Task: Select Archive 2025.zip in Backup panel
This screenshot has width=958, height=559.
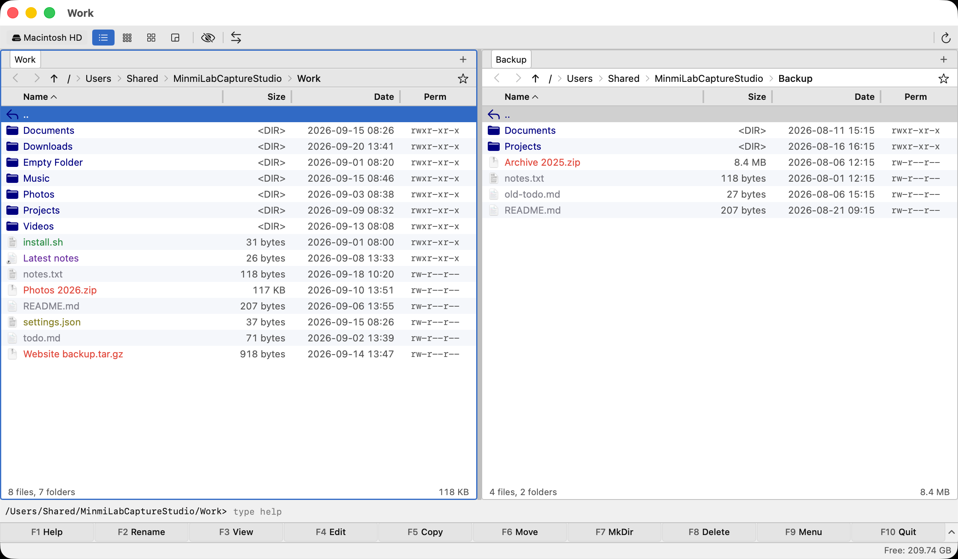Action: pyautogui.click(x=720, y=163)
